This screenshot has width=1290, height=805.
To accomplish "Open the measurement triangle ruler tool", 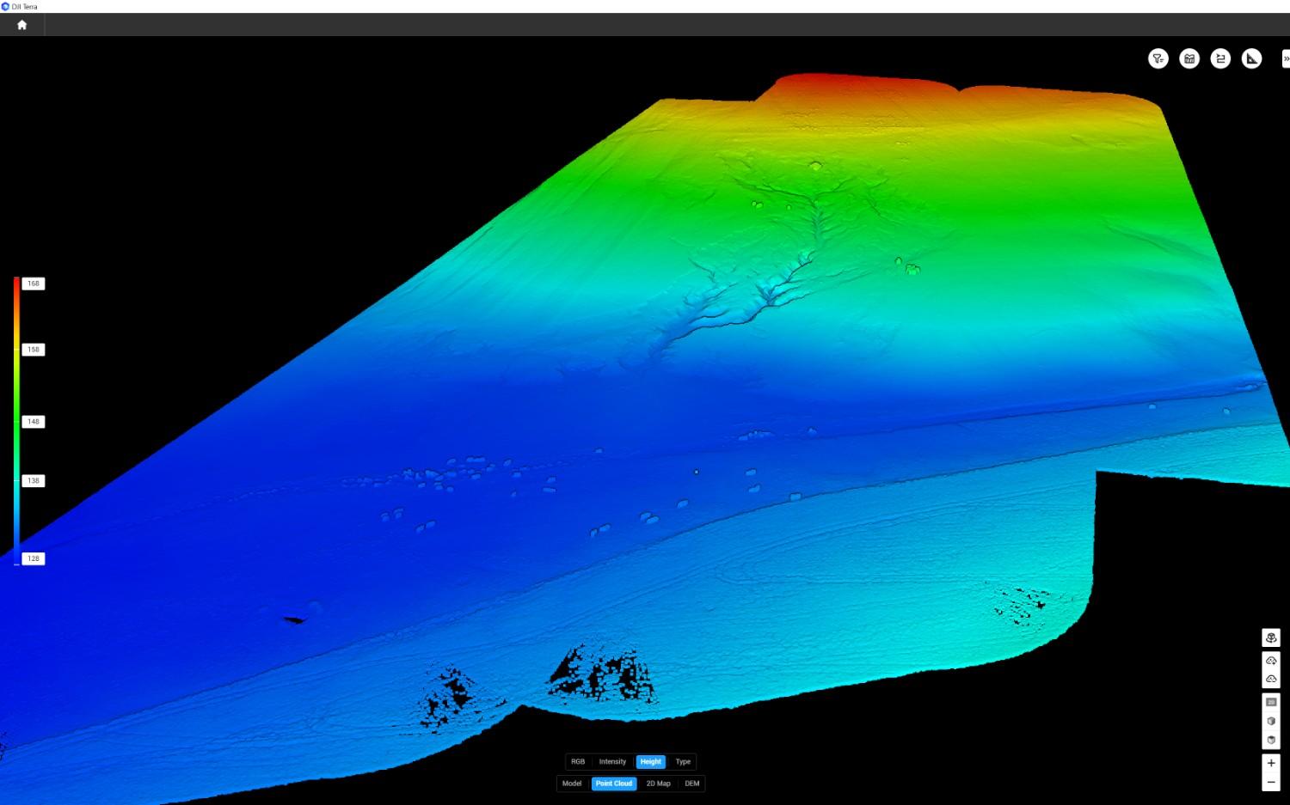I will [1252, 58].
